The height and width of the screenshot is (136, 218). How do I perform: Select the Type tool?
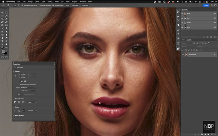pos(3,41)
